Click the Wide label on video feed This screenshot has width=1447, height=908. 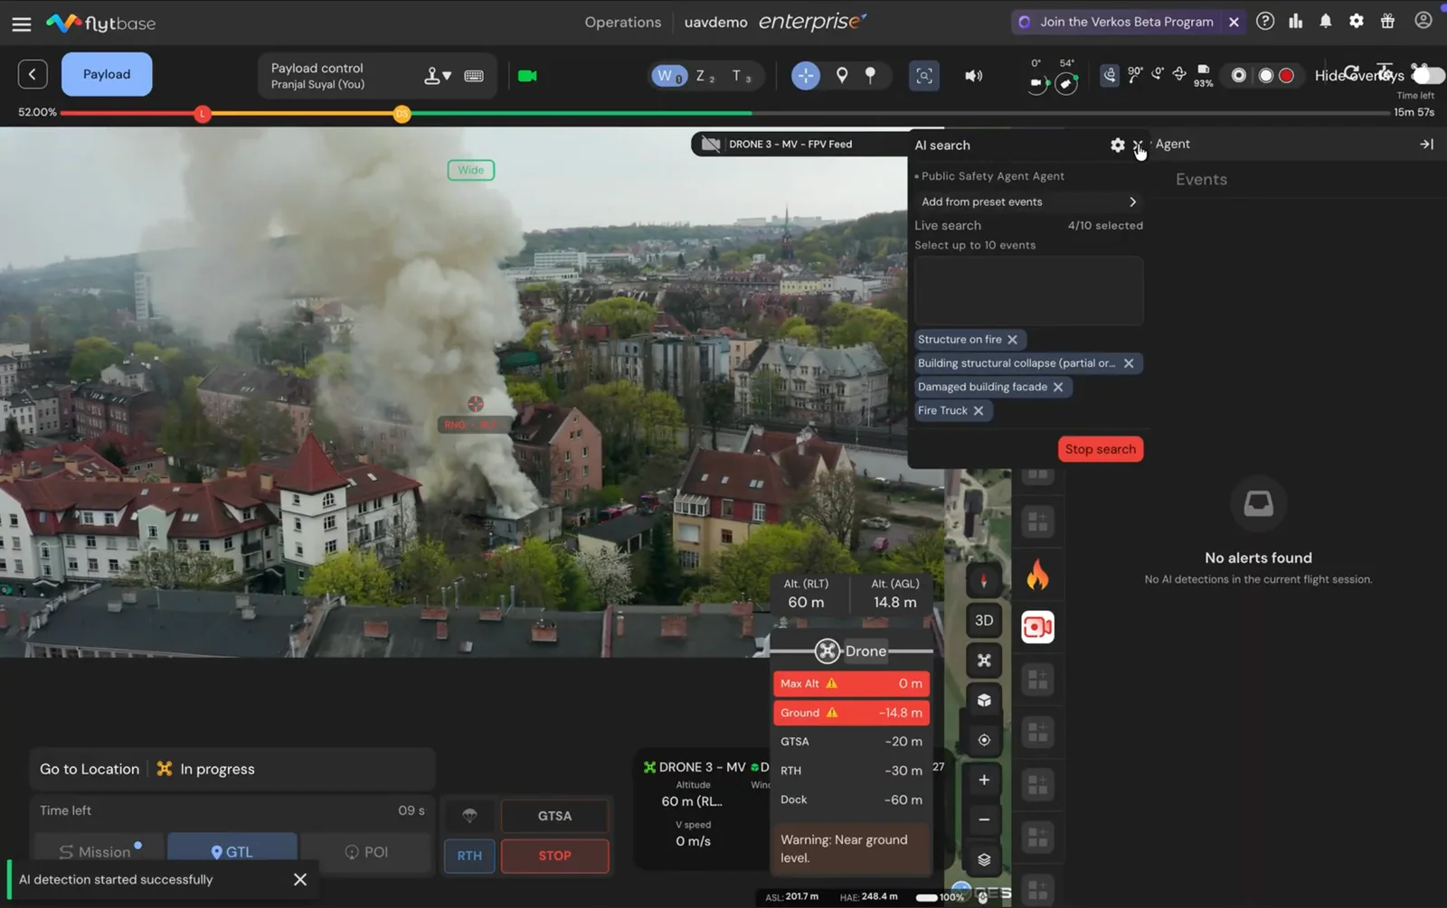[x=471, y=170]
